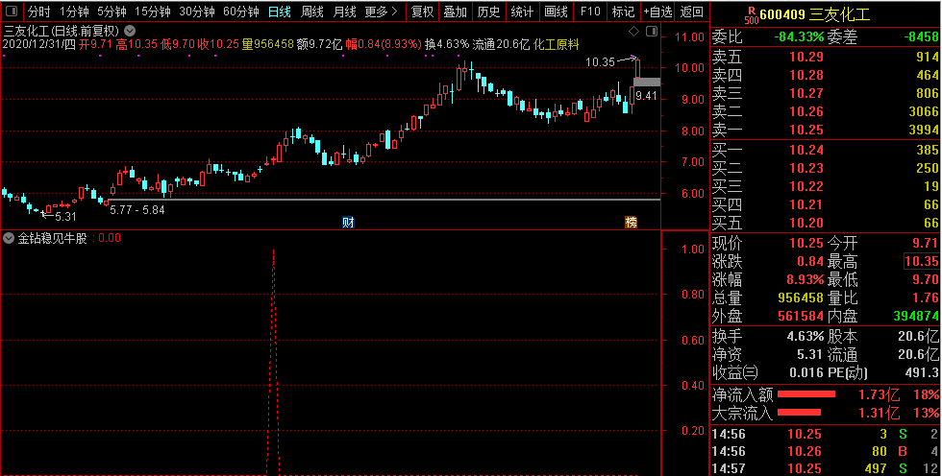Expand the 三友化工 chart title dropdown
Image resolution: width=942 pixels, height=476 pixels.
click(130, 30)
